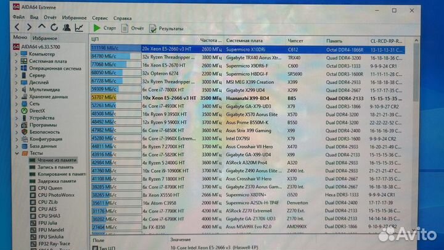Expand the Конфигурация node chevron
The image size is (444, 250).
tap(17, 139)
